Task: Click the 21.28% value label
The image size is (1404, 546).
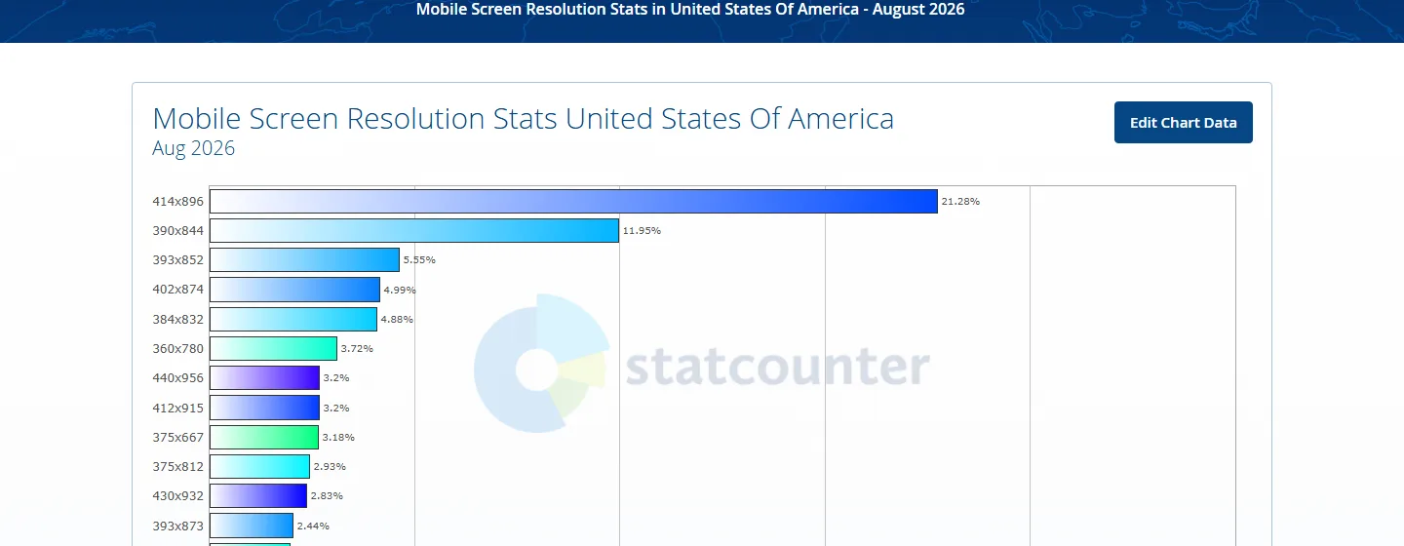Action: [960, 201]
